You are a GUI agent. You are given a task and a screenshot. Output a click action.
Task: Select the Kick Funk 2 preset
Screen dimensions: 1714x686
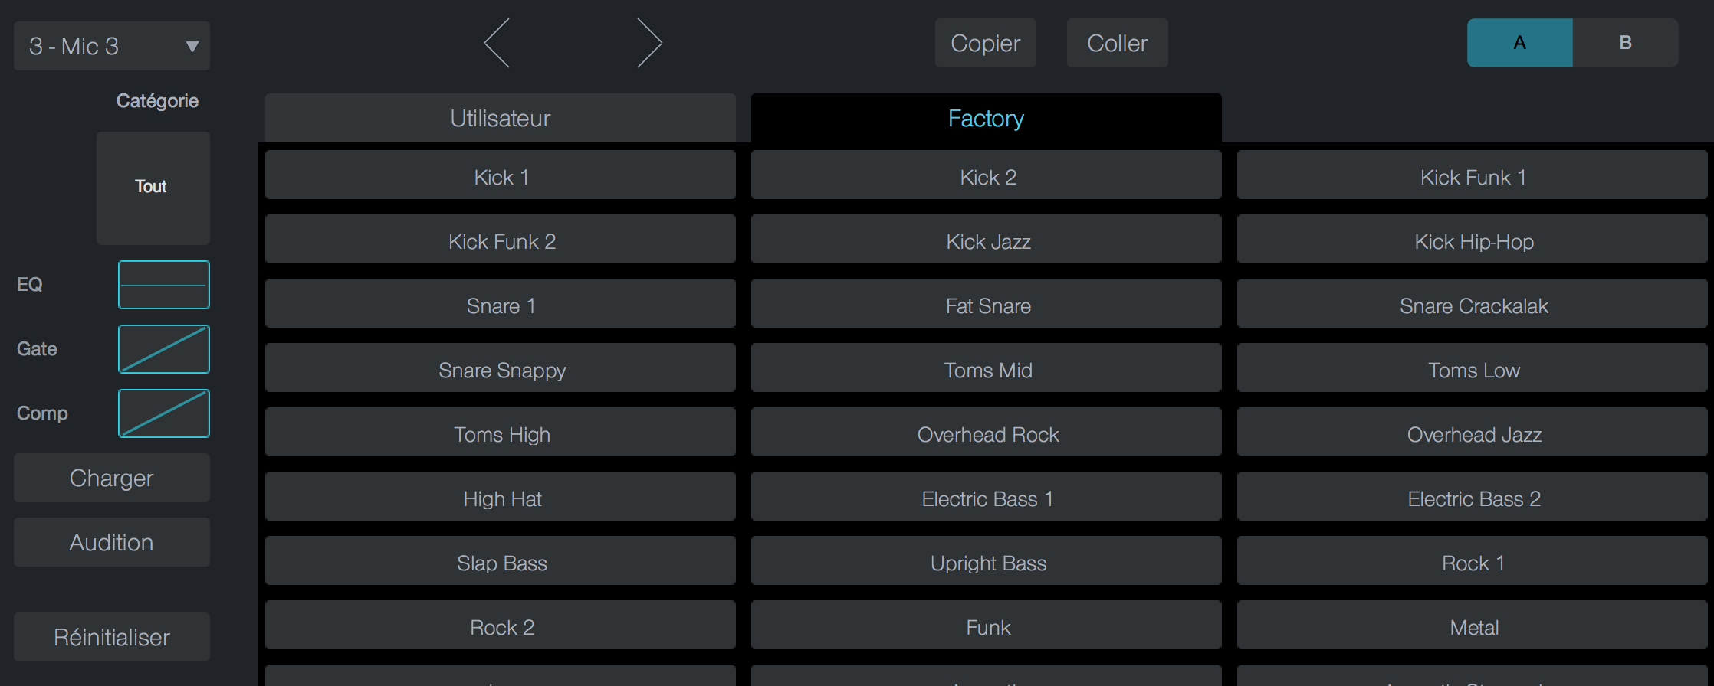coord(501,239)
